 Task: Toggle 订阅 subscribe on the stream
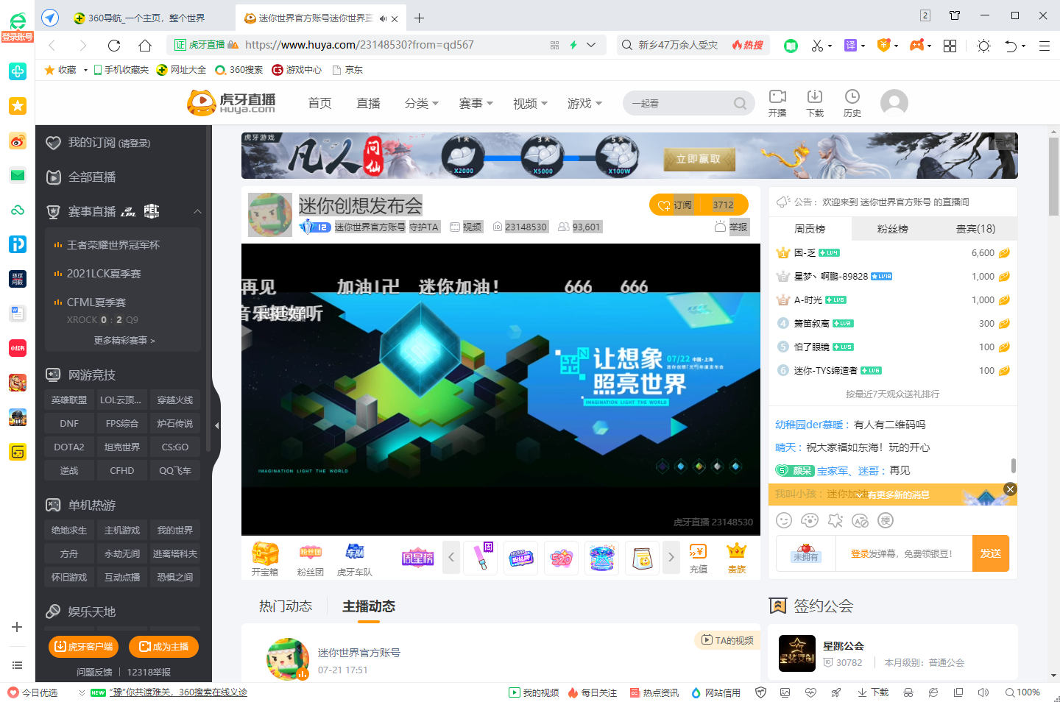click(x=675, y=205)
